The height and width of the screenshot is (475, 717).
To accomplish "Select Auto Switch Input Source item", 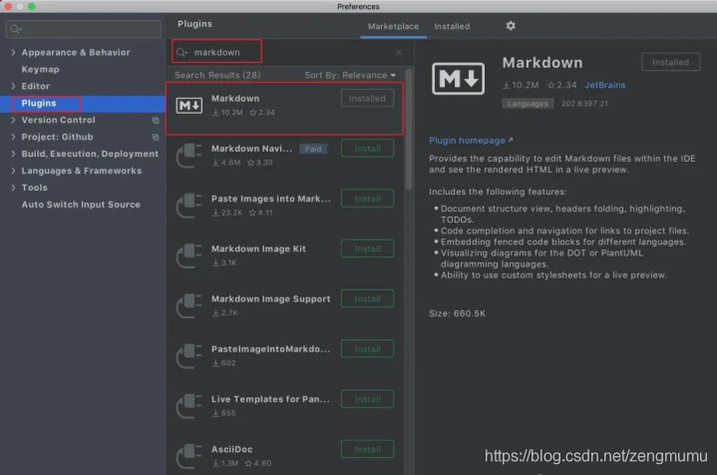I will click(81, 205).
